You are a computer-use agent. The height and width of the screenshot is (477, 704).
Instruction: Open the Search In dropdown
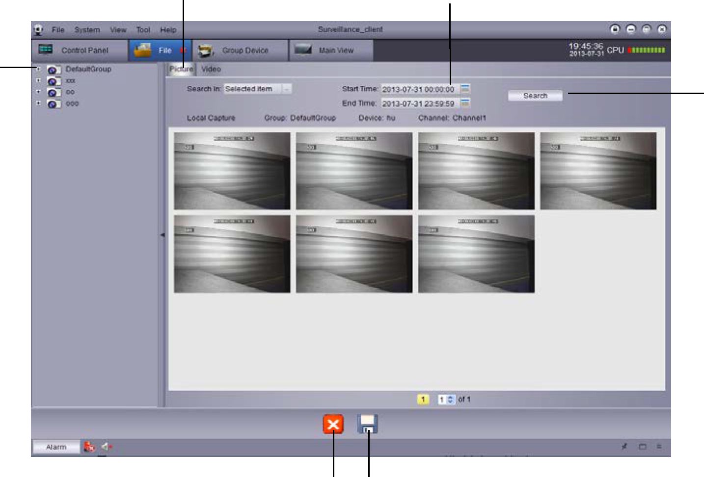pos(287,89)
